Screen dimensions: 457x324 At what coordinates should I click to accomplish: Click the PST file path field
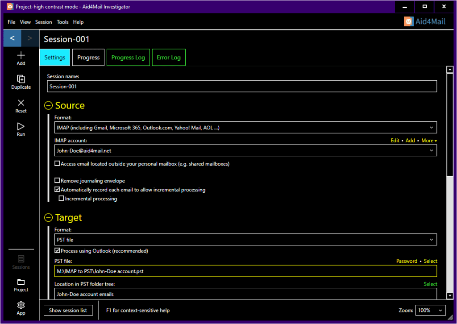(x=245, y=271)
